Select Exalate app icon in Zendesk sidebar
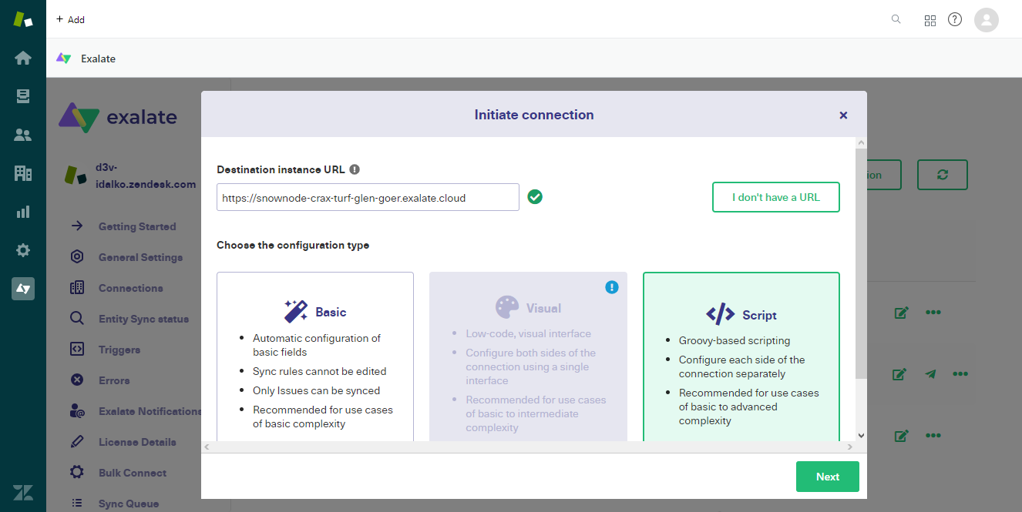 click(x=23, y=289)
